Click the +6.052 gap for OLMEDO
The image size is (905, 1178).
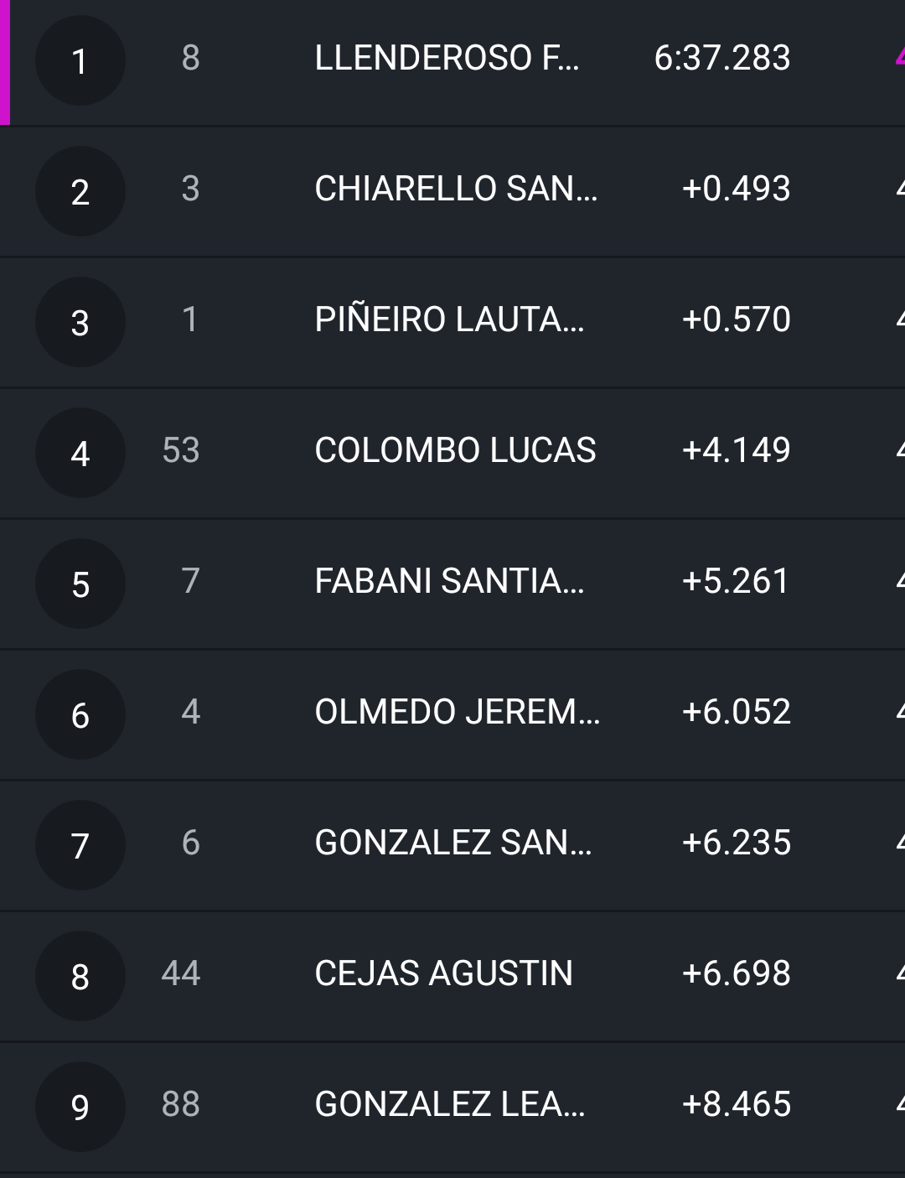click(x=736, y=712)
